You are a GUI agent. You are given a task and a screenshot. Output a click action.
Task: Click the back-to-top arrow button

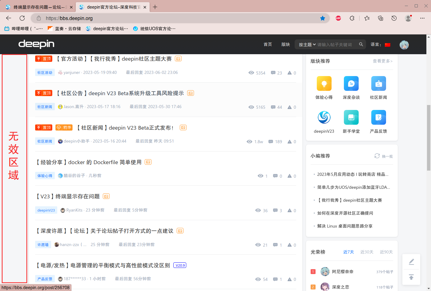411,277
